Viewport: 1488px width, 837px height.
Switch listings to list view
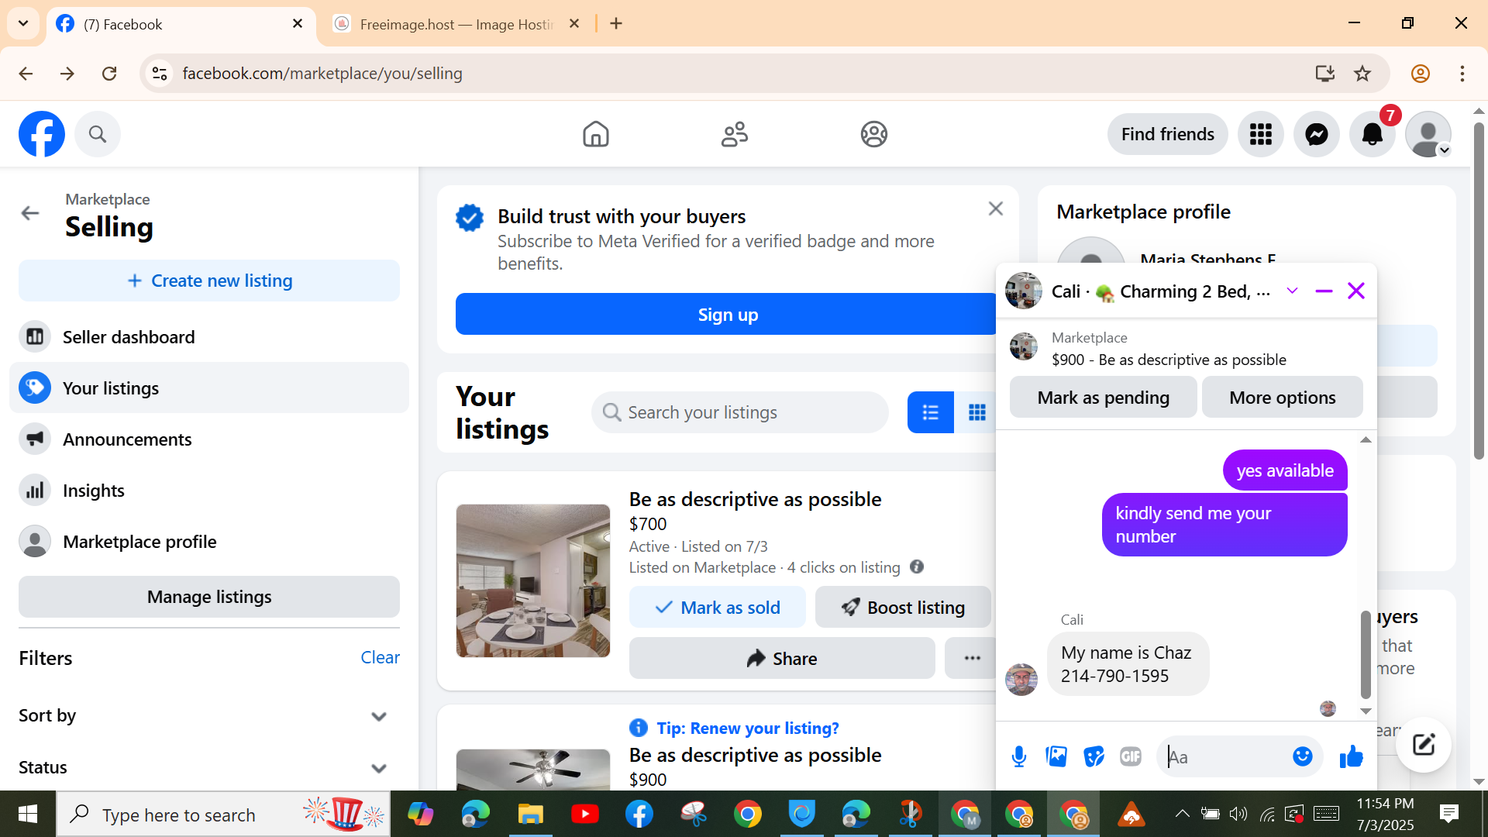point(931,412)
